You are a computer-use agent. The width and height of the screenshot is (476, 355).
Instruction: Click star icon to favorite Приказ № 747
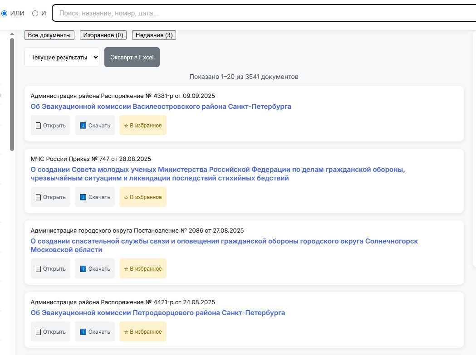coord(126,197)
